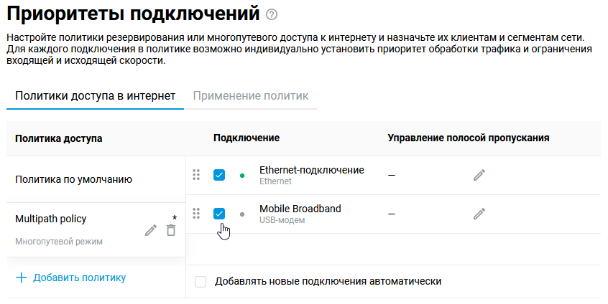Uncheck the Mobile Broadband checkbox
The image size is (608, 304).
click(219, 214)
